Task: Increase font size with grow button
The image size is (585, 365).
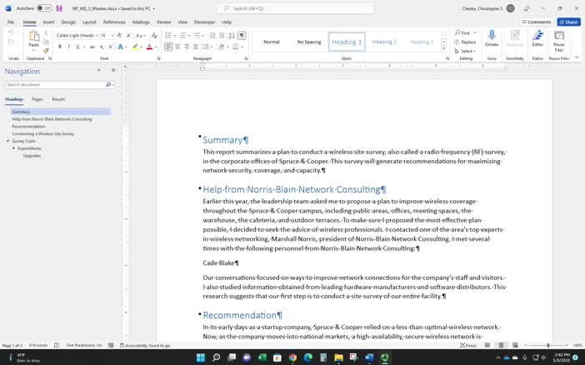Action: coord(120,35)
